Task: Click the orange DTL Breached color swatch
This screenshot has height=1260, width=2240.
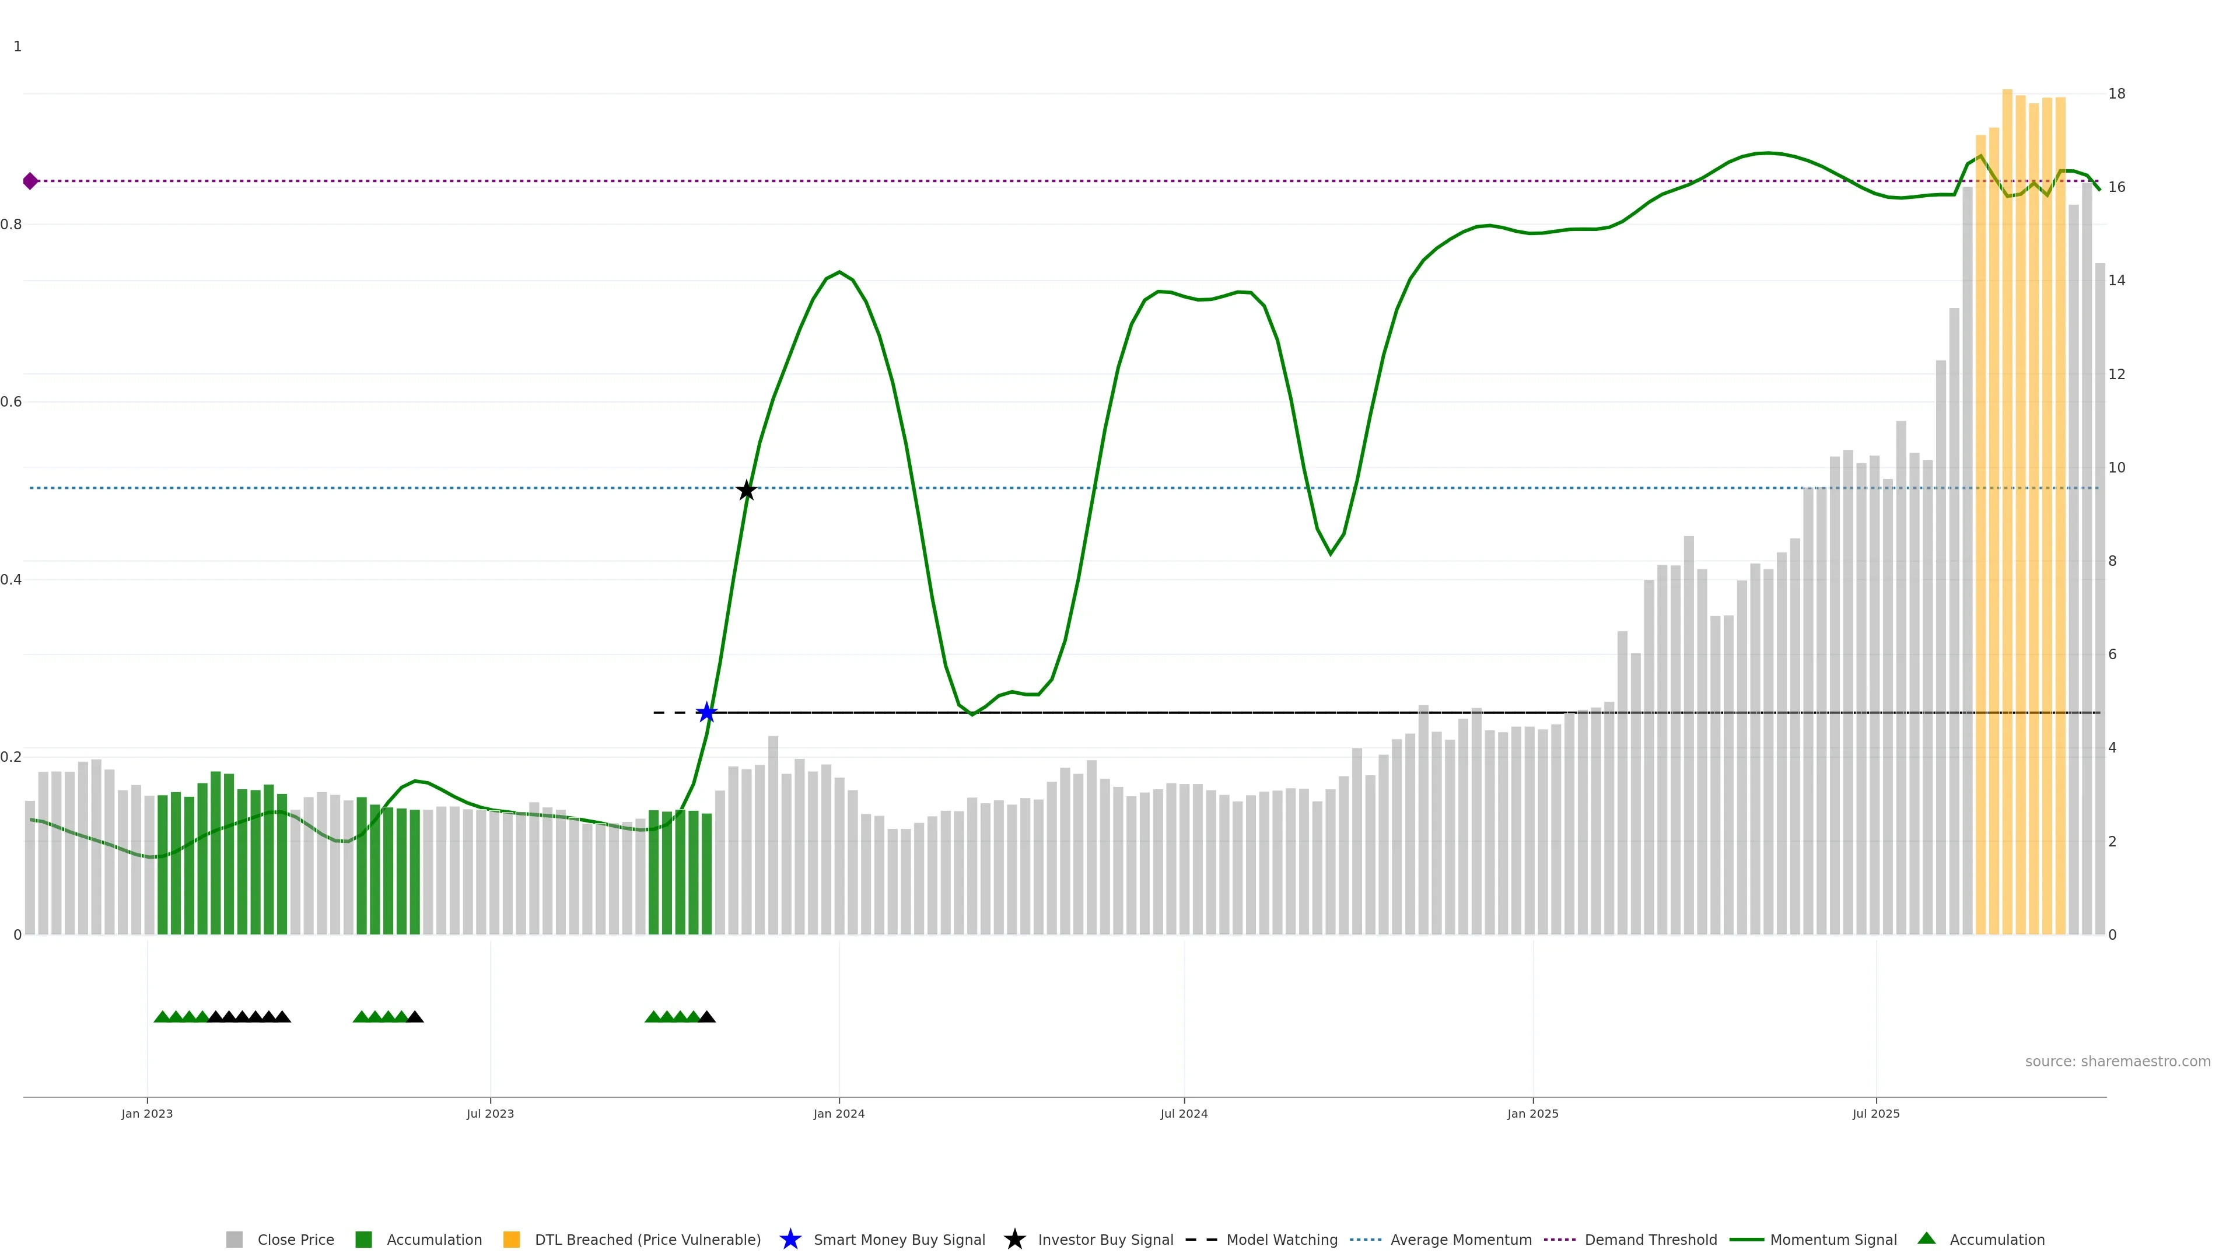Action: (512, 1239)
